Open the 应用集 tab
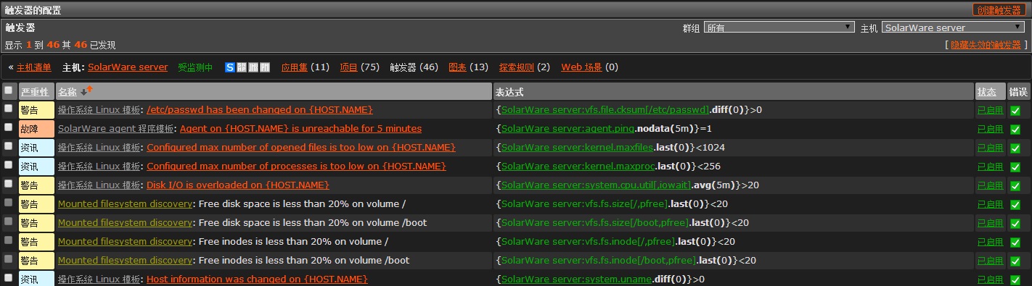Viewport: 1032px width, 286px height. [295, 67]
